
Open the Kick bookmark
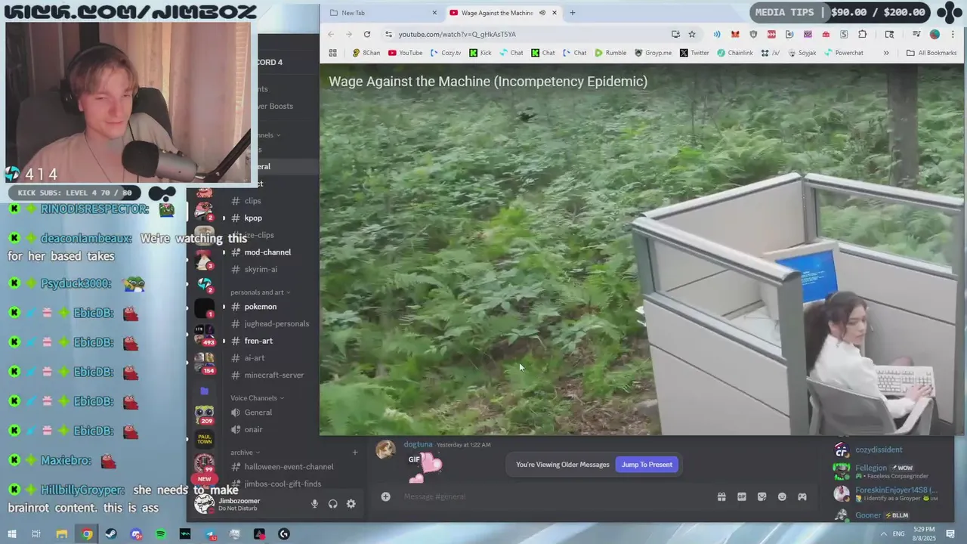point(480,53)
